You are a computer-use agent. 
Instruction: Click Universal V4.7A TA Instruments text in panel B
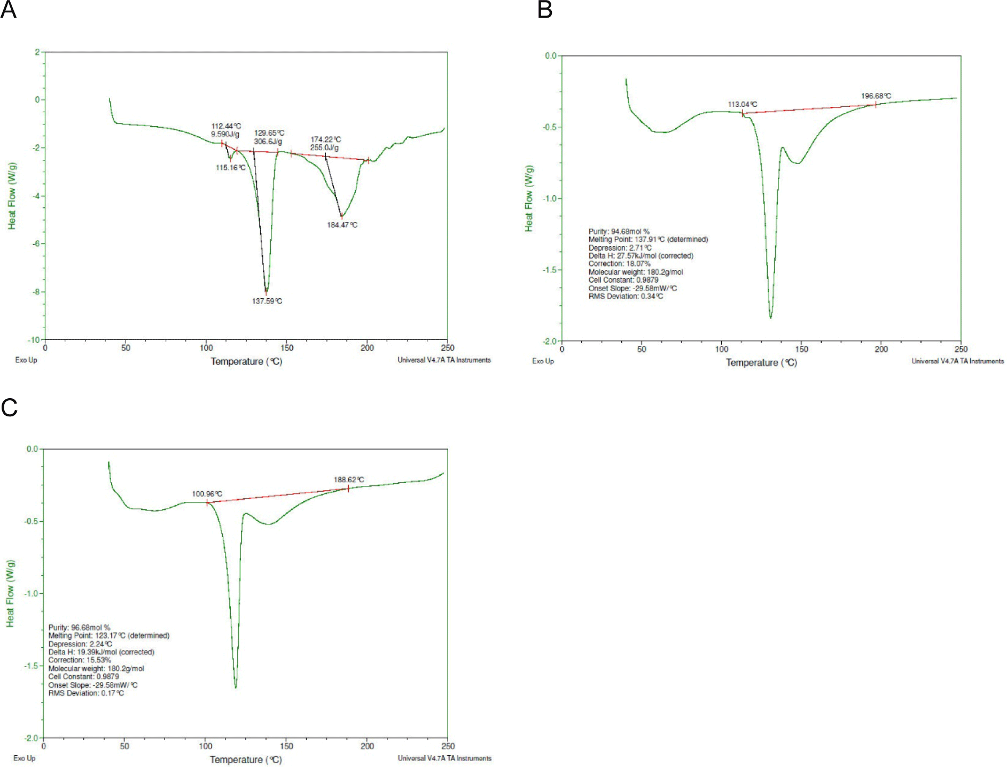(x=958, y=361)
